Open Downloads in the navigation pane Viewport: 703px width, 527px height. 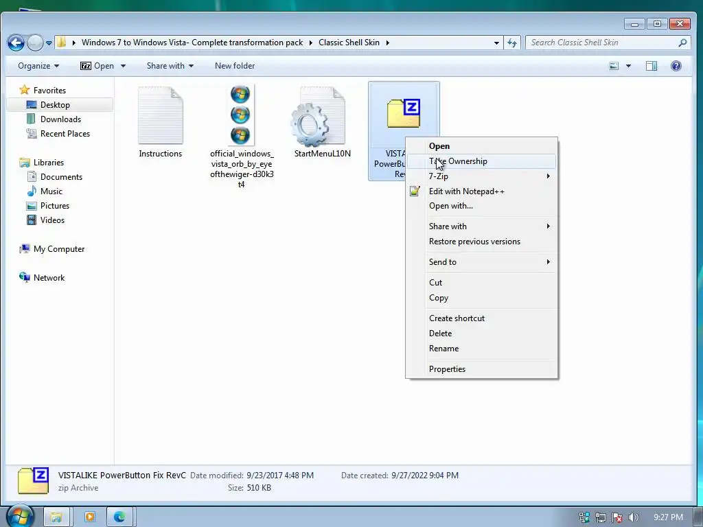click(x=60, y=119)
